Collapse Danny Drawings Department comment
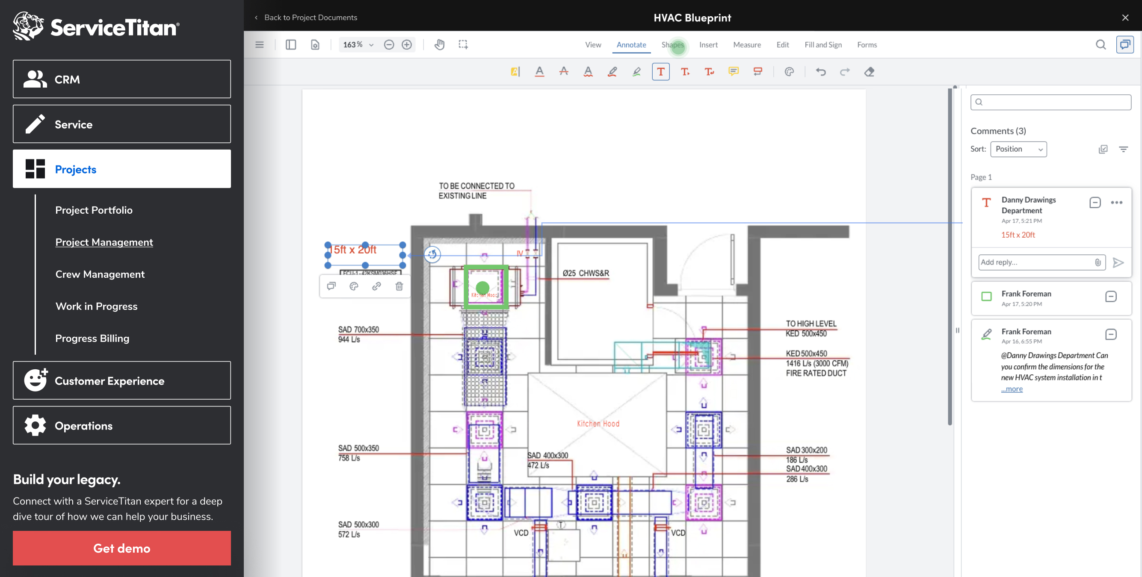Viewport: 1142px width, 577px height. tap(1095, 203)
